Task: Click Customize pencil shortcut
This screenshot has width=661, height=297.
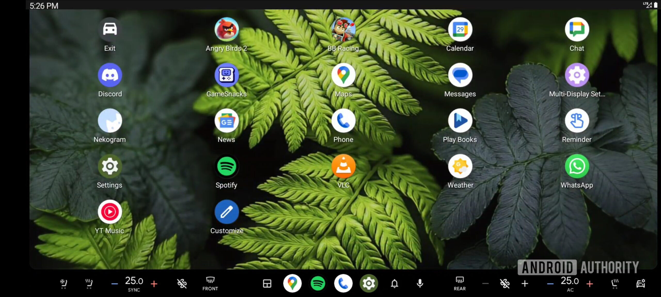Action: 226,212
